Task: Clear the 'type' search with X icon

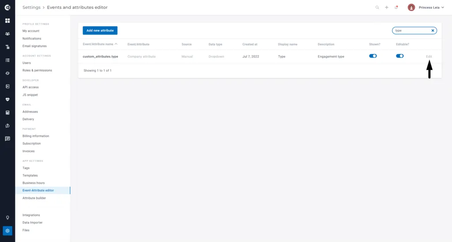Action: click(x=433, y=30)
